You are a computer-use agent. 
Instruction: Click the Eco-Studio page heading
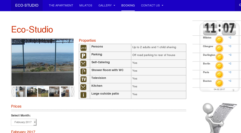click(x=32, y=29)
